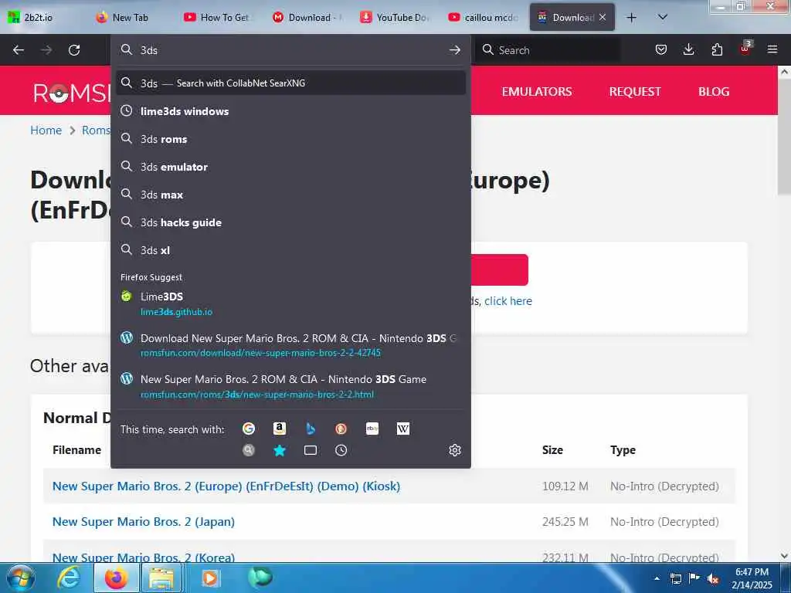Search this time with eBay
Screen dimensions: 791x593
[372, 429]
